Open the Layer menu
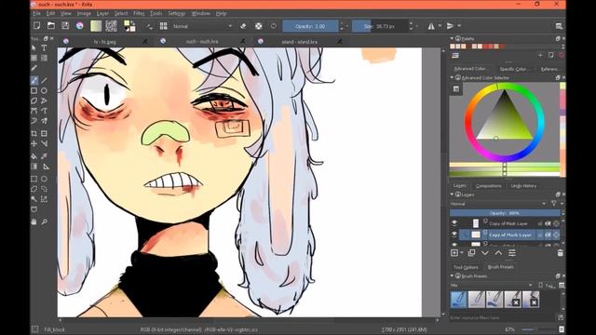This screenshot has width=596, height=335. (x=102, y=13)
